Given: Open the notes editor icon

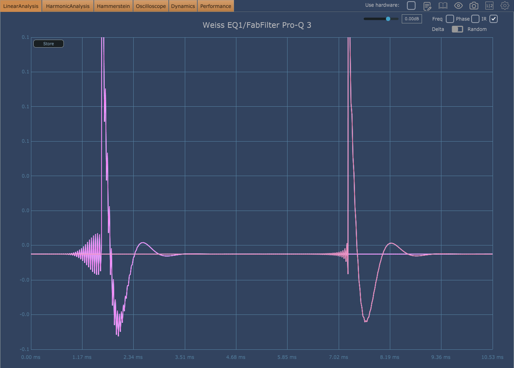Looking at the screenshot, I should pyautogui.click(x=427, y=6).
